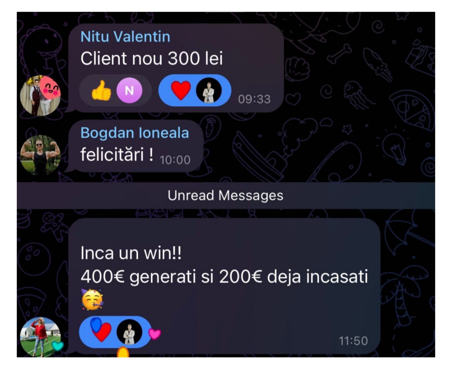
Task: Click the party face emoji in last message
Action: 92,299
